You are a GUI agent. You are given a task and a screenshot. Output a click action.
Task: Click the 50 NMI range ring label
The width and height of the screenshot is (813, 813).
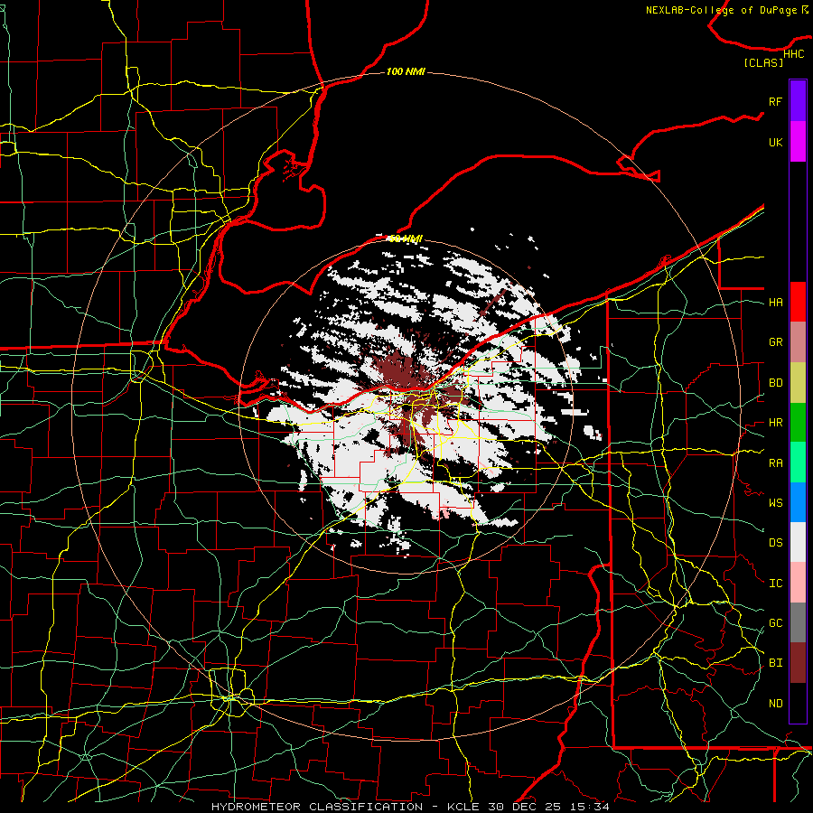(406, 238)
